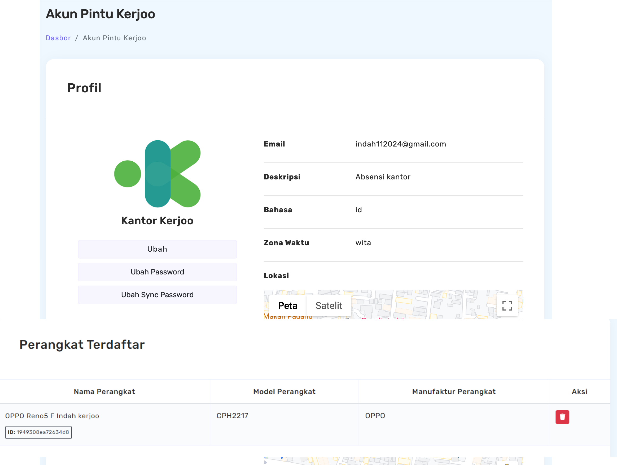Toggle fullscreen view on the map
617x465 pixels.
click(x=507, y=305)
